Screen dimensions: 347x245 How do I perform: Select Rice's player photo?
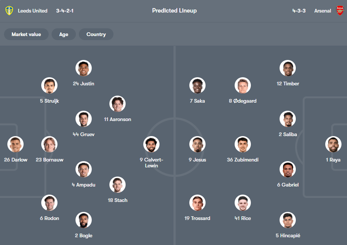coord(243,202)
